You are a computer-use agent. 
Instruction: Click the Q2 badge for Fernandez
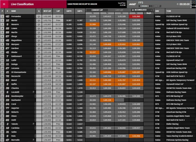click(x=39, y=16)
